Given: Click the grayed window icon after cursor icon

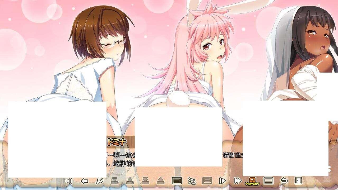Looking at the screenshot, I should click(207, 181).
